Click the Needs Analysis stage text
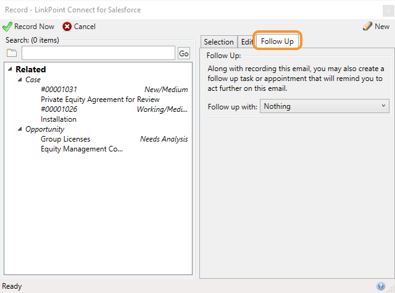 pos(164,139)
